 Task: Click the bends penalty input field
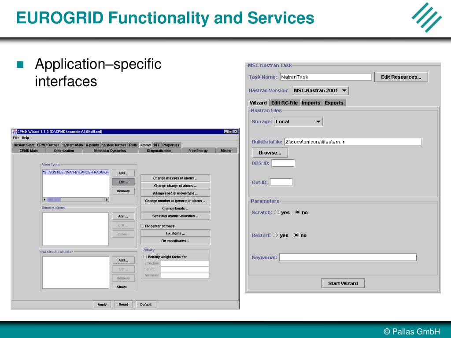[185, 269]
